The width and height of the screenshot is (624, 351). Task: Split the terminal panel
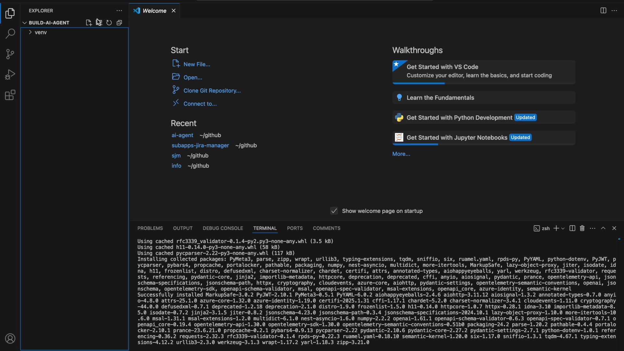point(573,228)
